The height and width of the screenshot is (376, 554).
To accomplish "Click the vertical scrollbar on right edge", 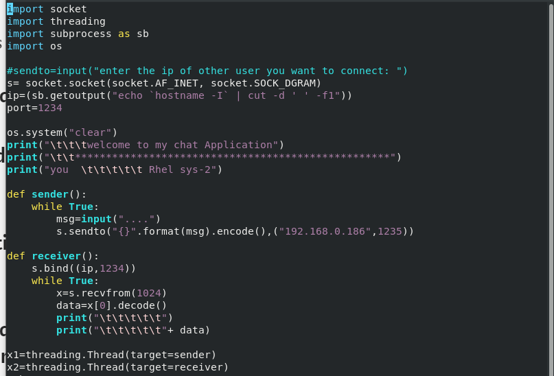I will 551,189.
